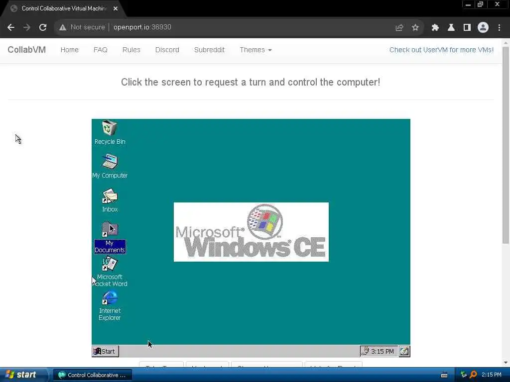The image size is (510, 382).
Task: Open the Inbox shortcut icon
Action: point(110,200)
